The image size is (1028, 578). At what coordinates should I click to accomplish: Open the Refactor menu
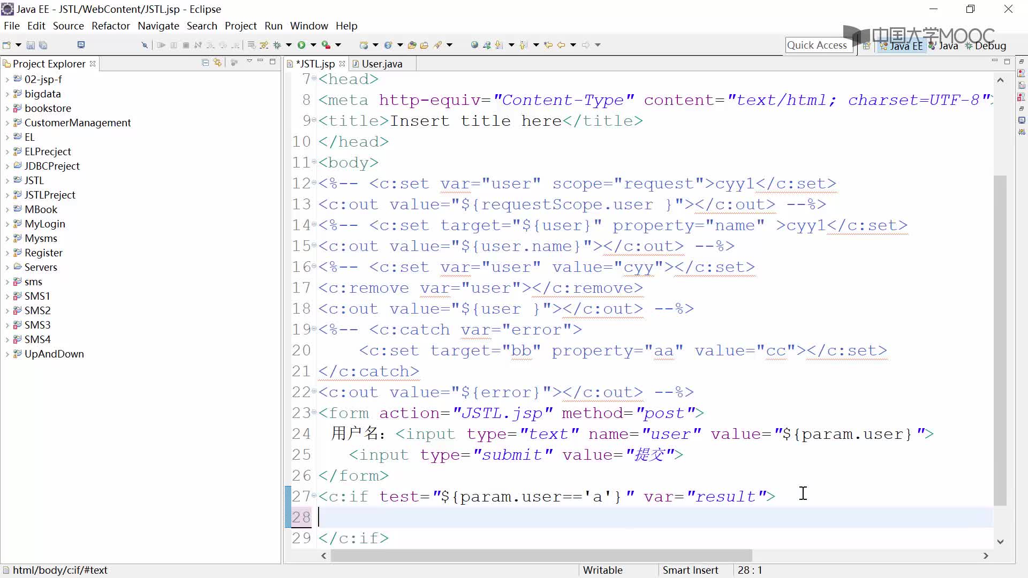[x=111, y=26]
